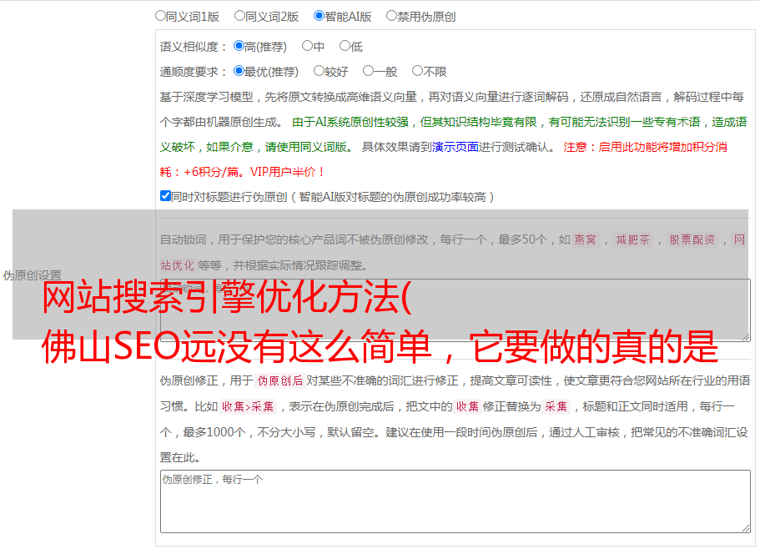
Task: Click the 燕窝 example keyword tag
Action: (586, 240)
